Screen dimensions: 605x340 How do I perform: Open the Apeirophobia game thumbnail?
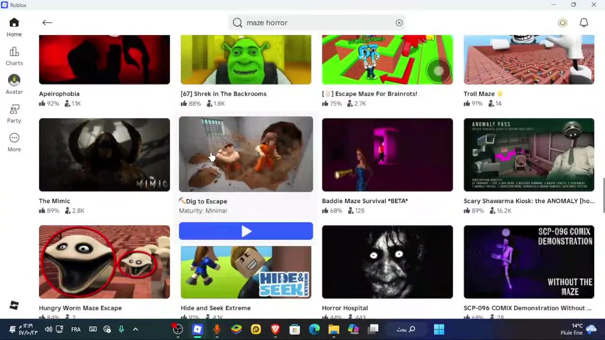(x=104, y=59)
